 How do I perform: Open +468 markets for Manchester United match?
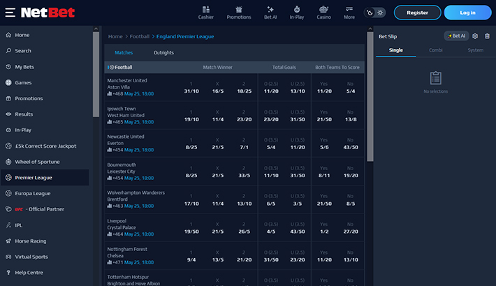pos(115,94)
